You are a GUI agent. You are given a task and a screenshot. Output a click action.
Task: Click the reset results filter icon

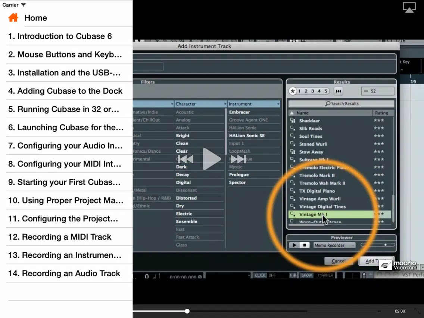point(338,91)
